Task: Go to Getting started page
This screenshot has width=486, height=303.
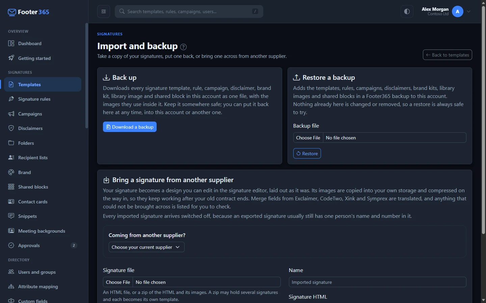Action: point(43,58)
